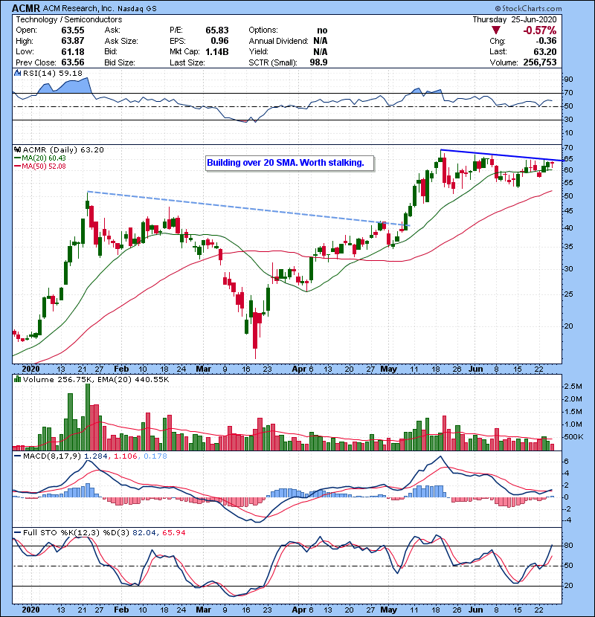Click the Chg value -0.36

(545, 41)
